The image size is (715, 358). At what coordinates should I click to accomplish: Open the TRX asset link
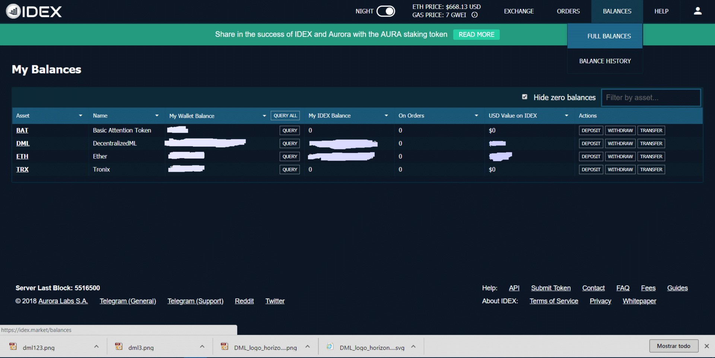(22, 170)
